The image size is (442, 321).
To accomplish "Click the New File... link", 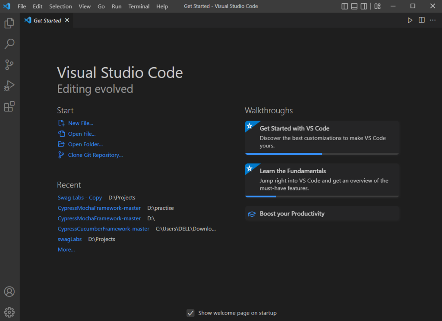I will (80, 123).
